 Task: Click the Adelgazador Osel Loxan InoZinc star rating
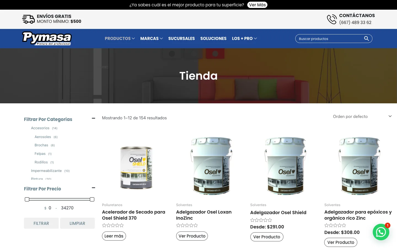pos(187,225)
